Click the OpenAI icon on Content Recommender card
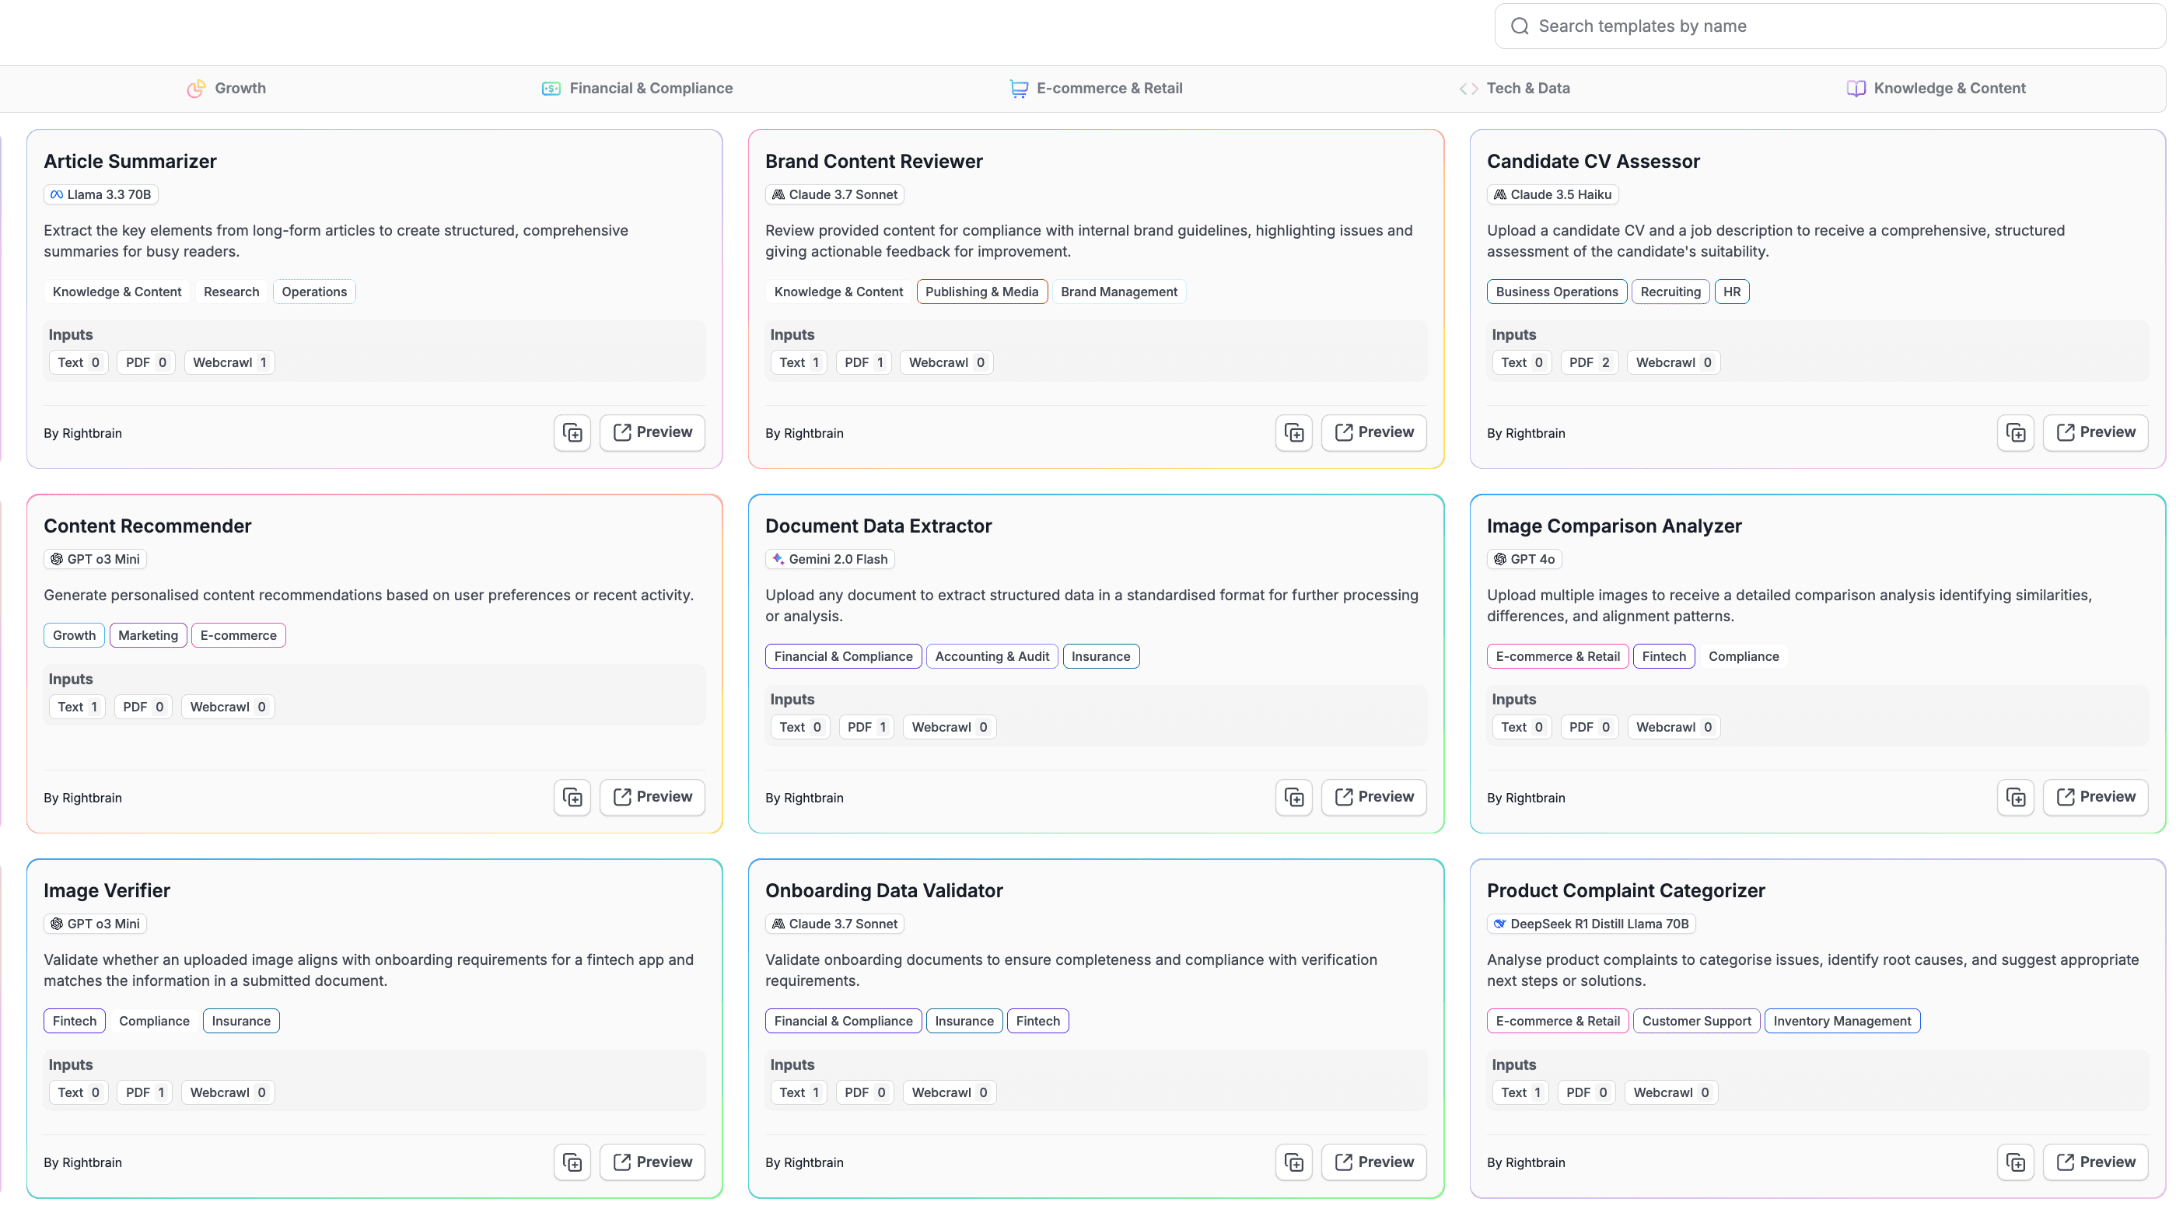 [x=57, y=559]
